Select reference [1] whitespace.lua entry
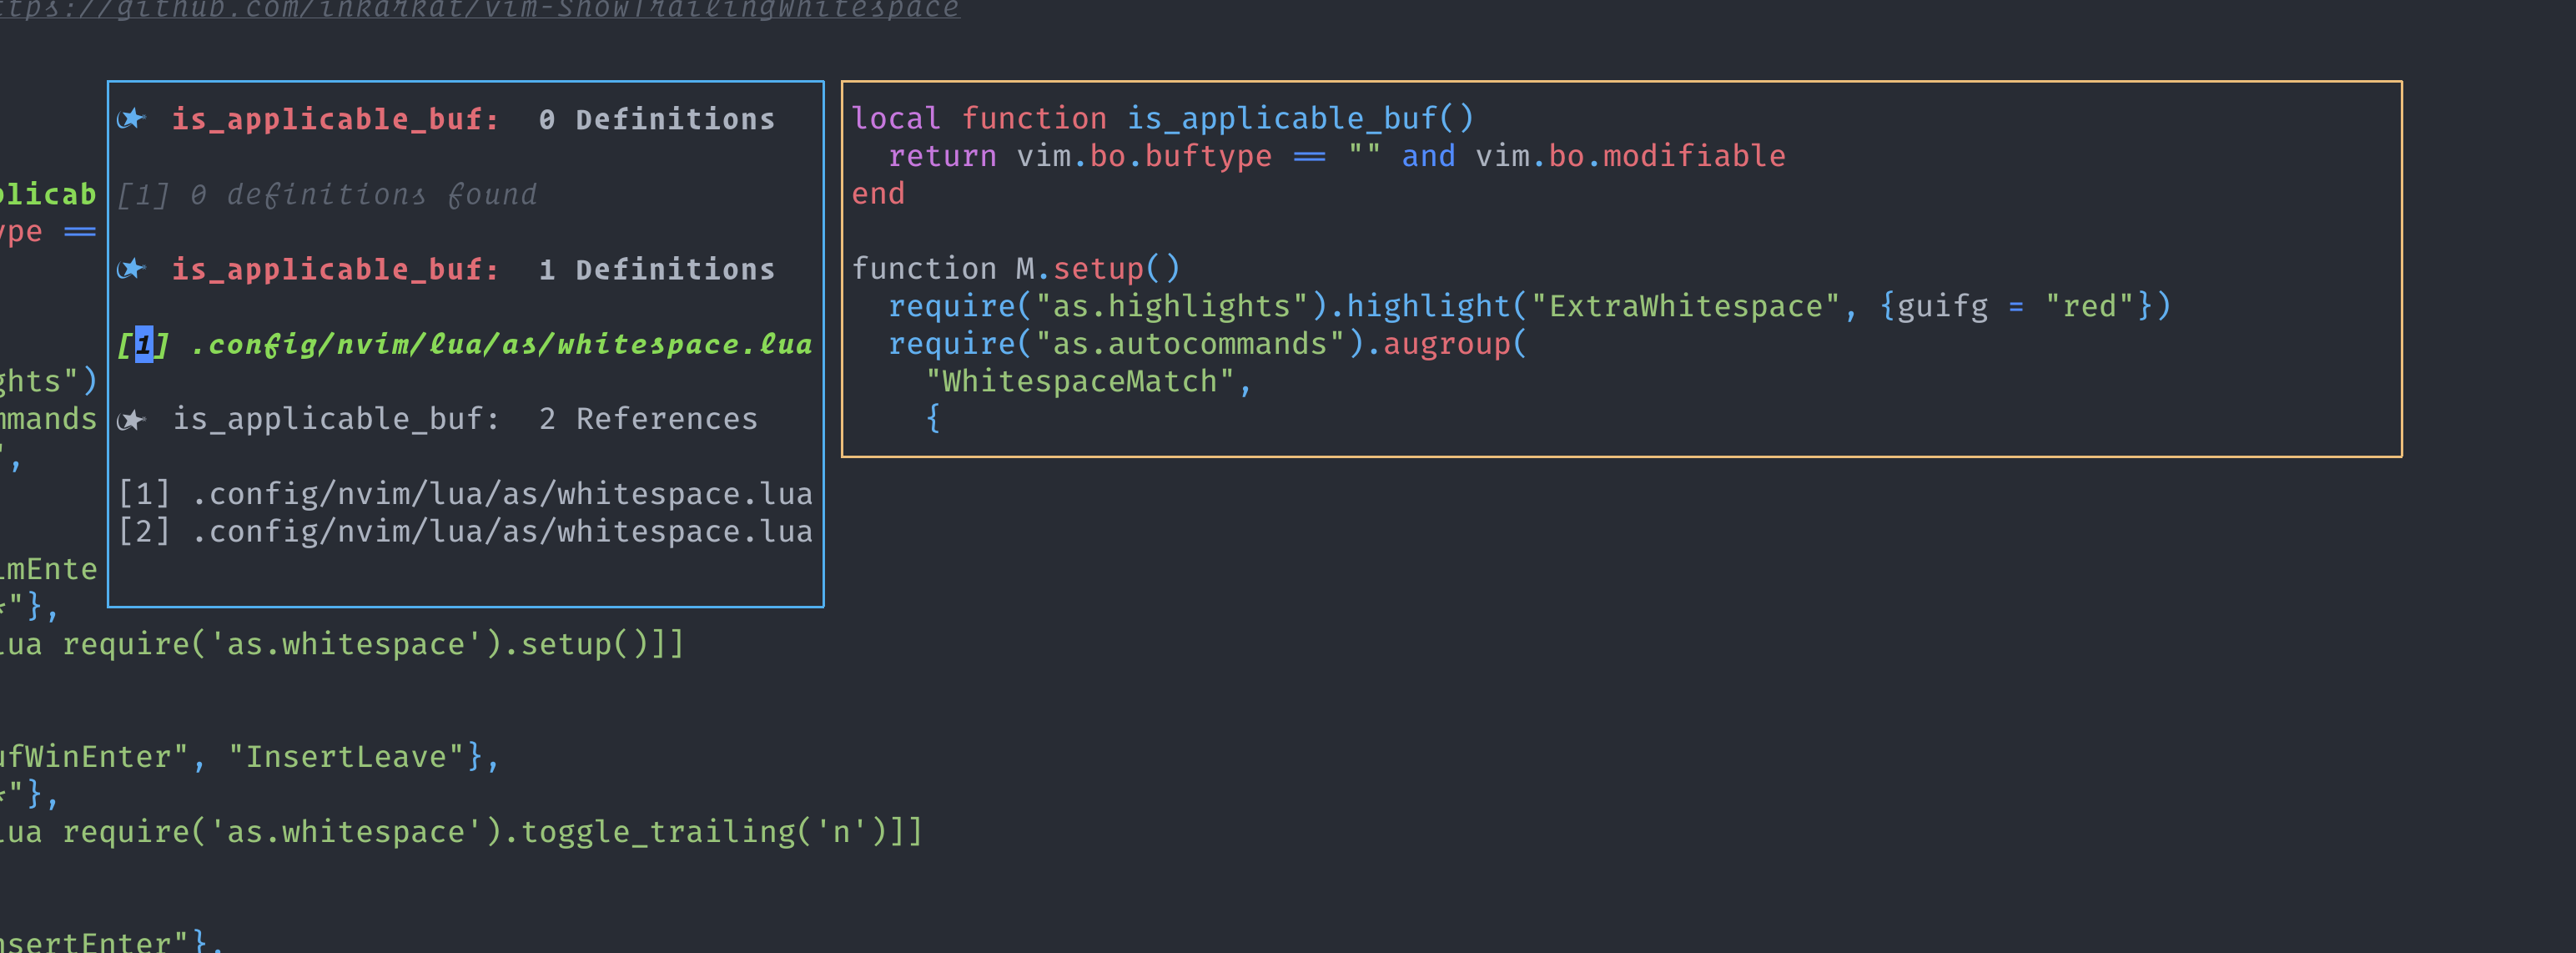Image resolution: width=2576 pixels, height=953 pixels. tap(465, 493)
